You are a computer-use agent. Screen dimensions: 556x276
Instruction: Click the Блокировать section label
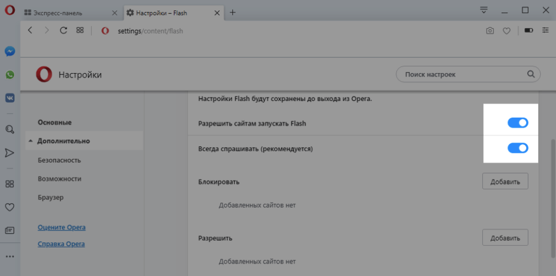click(218, 182)
